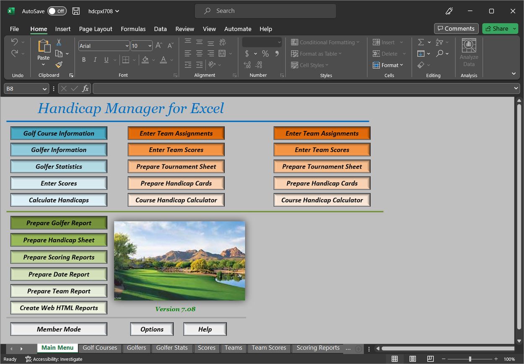Open the font name dropdown

coord(127,46)
